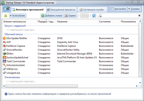
Task: Switch to Запущенные процессы tab
Action: 61,10
